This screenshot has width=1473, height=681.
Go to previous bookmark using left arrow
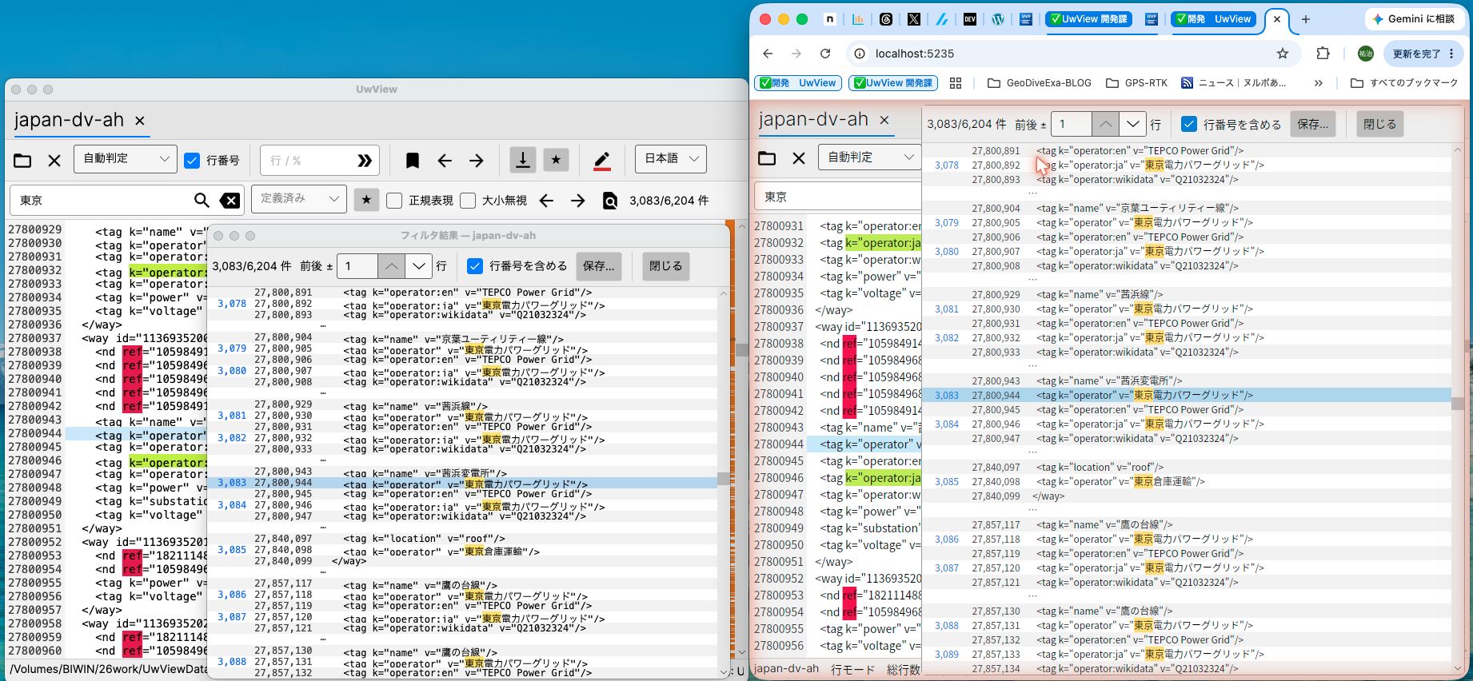click(445, 161)
